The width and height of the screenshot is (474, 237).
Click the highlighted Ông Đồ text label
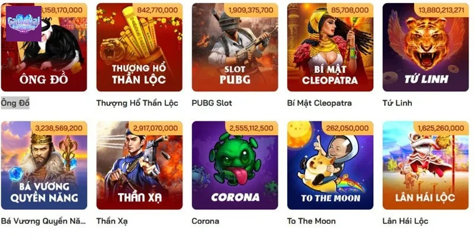click(x=15, y=103)
